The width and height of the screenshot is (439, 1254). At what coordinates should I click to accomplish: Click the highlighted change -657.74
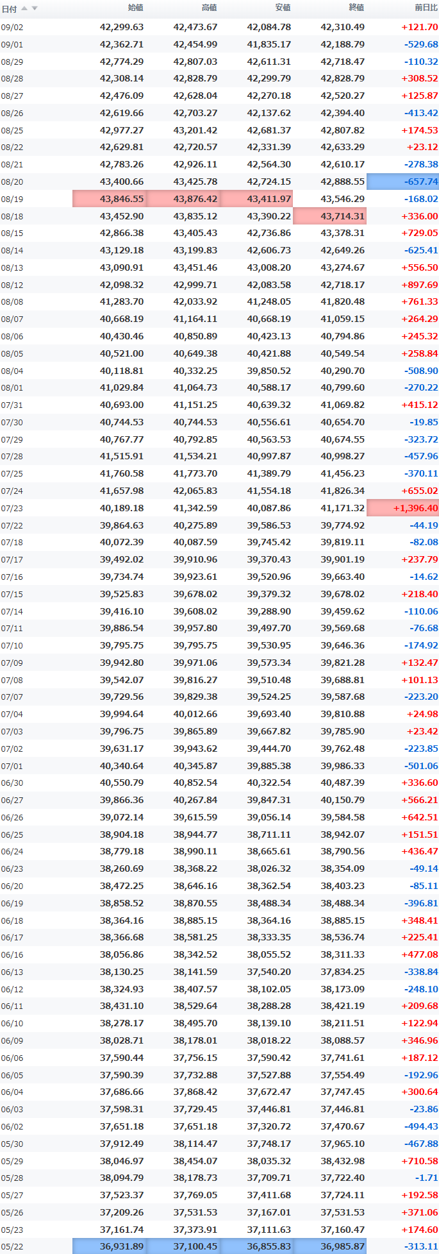click(x=402, y=182)
